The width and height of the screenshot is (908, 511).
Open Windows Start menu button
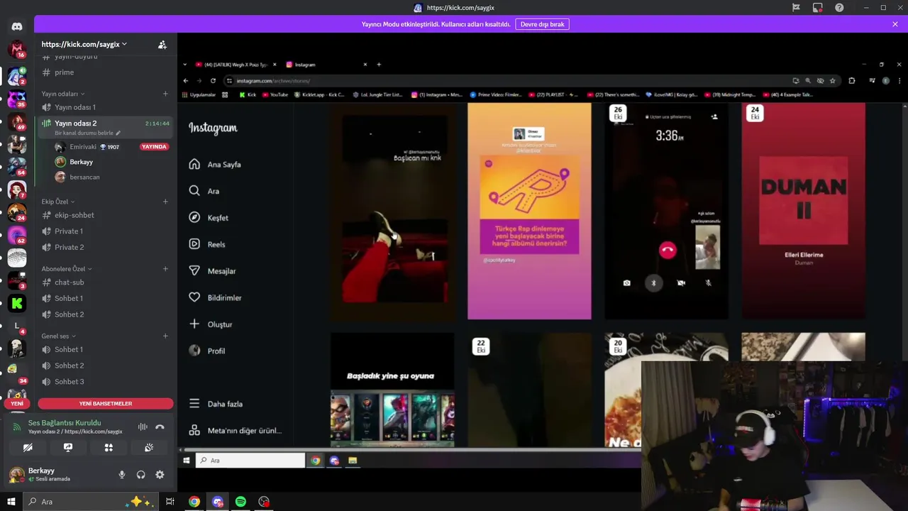coord(11,502)
